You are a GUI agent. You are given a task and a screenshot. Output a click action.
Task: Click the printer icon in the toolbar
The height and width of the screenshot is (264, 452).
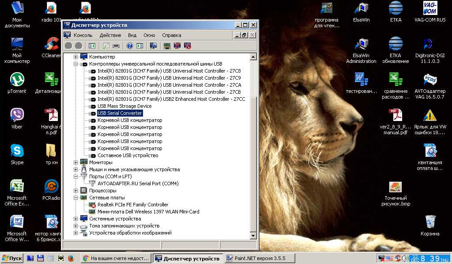click(116, 45)
